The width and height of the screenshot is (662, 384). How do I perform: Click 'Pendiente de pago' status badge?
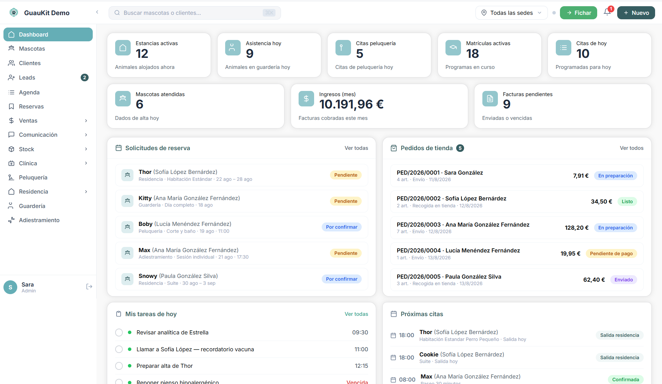point(611,253)
